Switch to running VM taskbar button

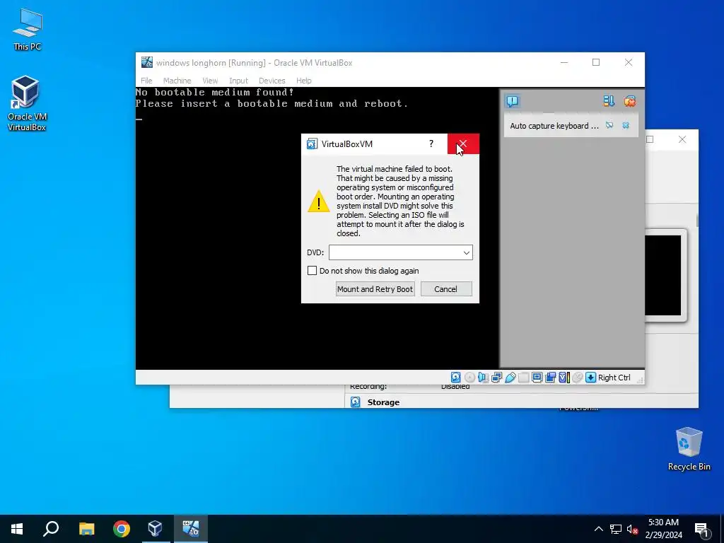pyautogui.click(x=191, y=529)
